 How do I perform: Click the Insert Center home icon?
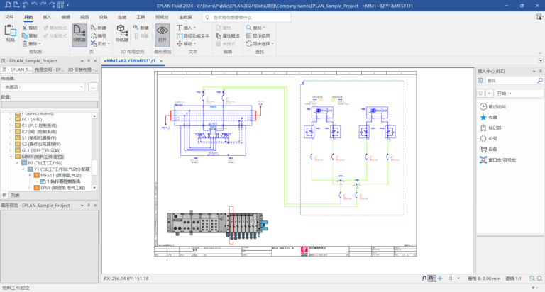click(x=480, y=94)
